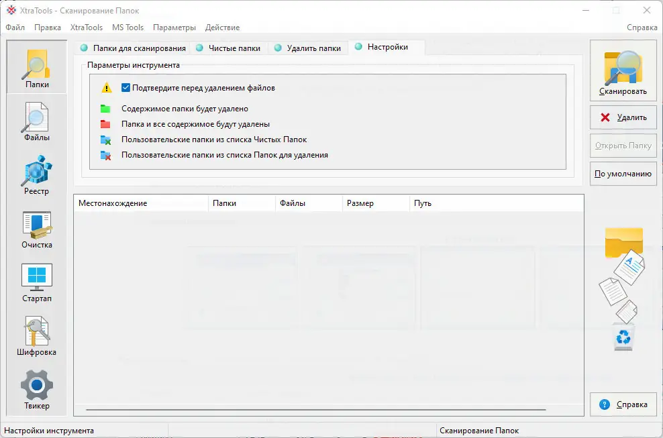Open the Файлы tool in sidebar
The height and width of the screenshot is (438, 663).
pyautogui.click(x=37, y=122)
